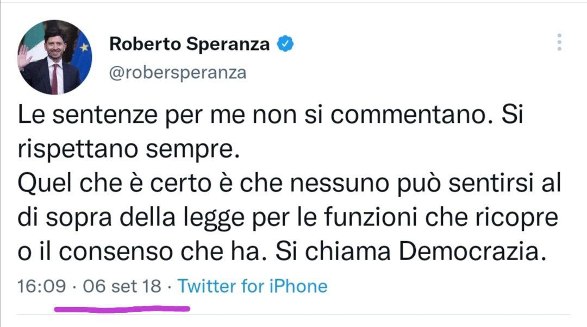Screen dimensions: 587x327
Task: Open the tweet's three-dot options menu
Action: (x=559, y=42)
